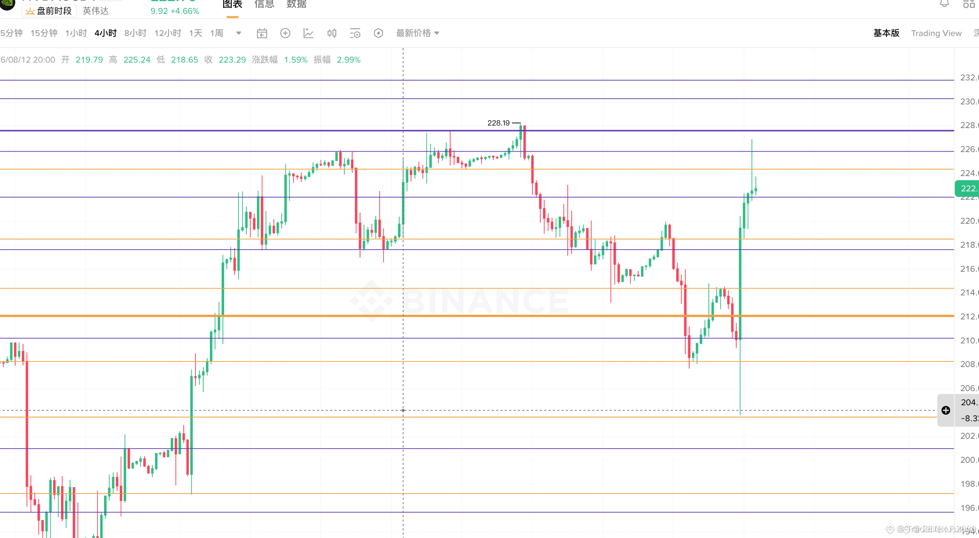This screenshot has height=538, width=979.
Task: Open the 最新价格 dropdown
Action: coord(418,33)
